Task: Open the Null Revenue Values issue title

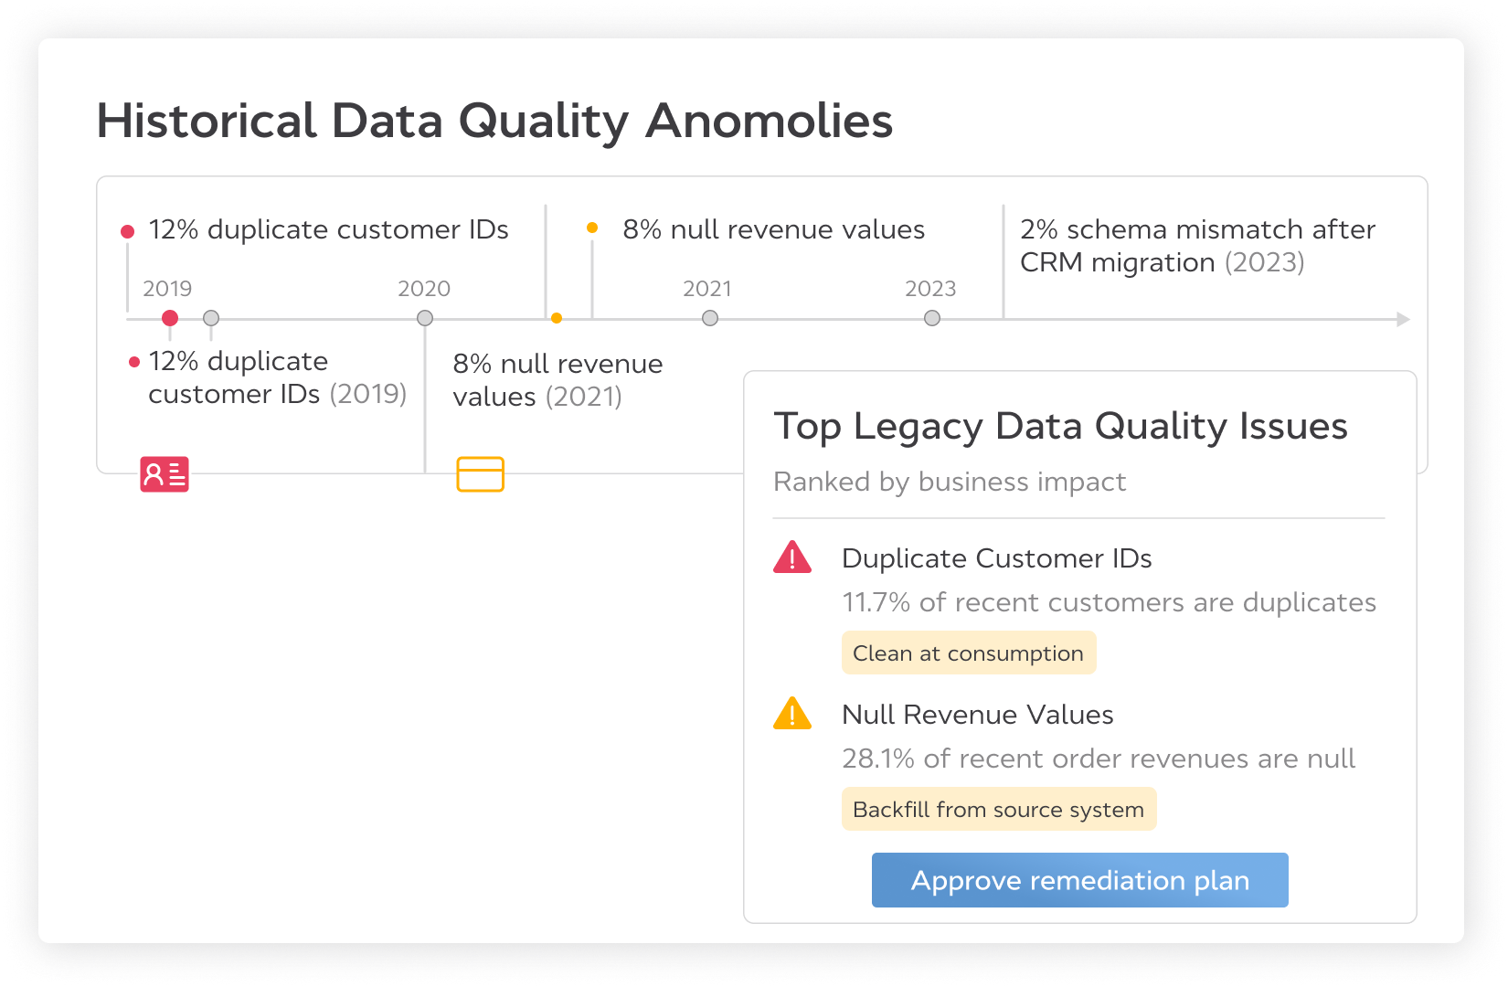Action: point(977,715)
